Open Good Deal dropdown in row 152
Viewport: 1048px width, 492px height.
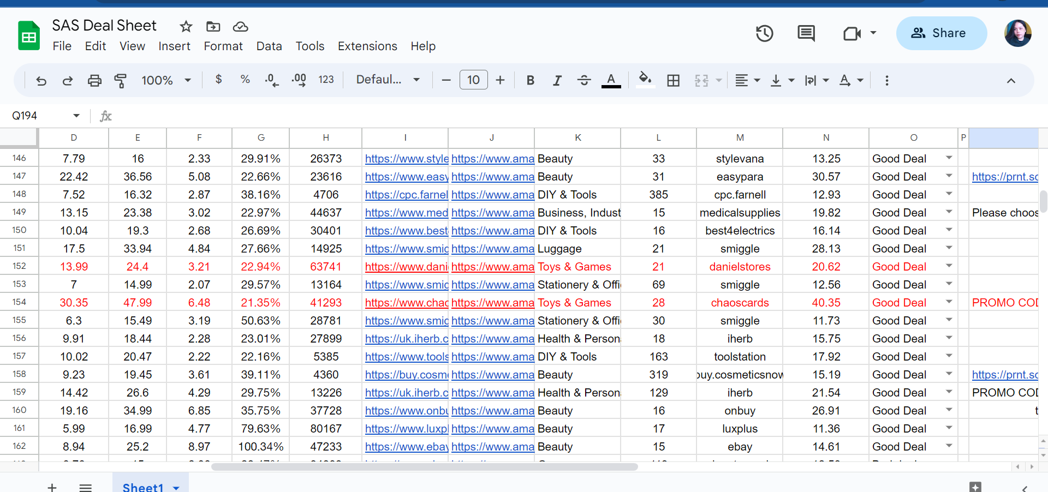(x=949, y=266)
